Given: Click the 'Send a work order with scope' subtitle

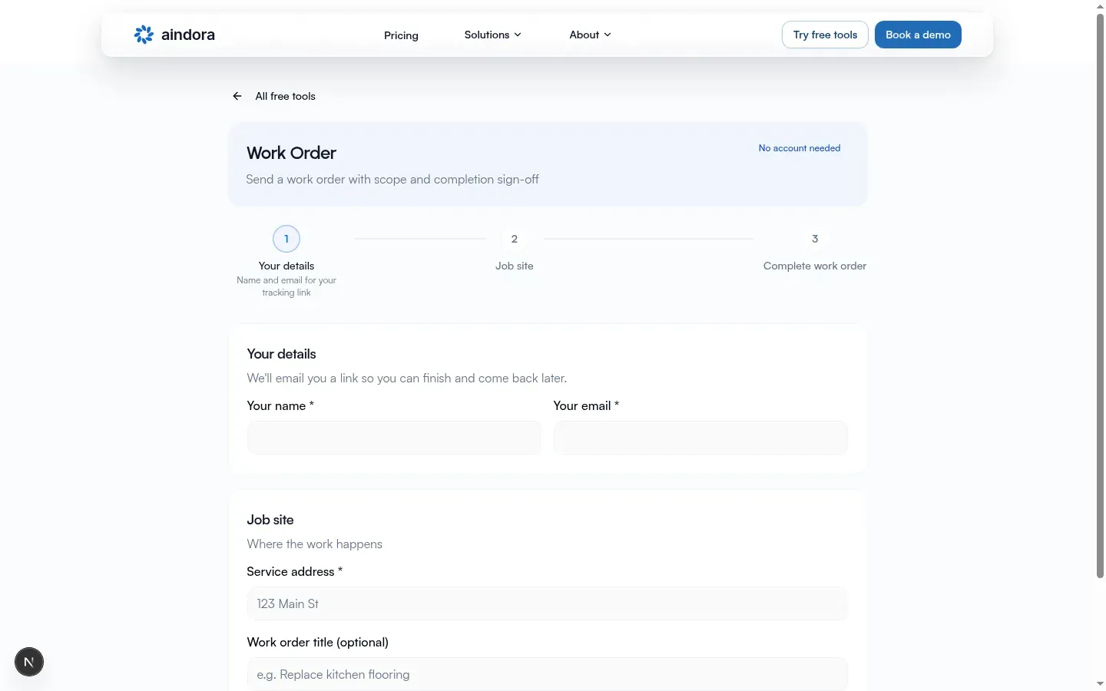Looking at the screenshot, I should coord(392,179).
